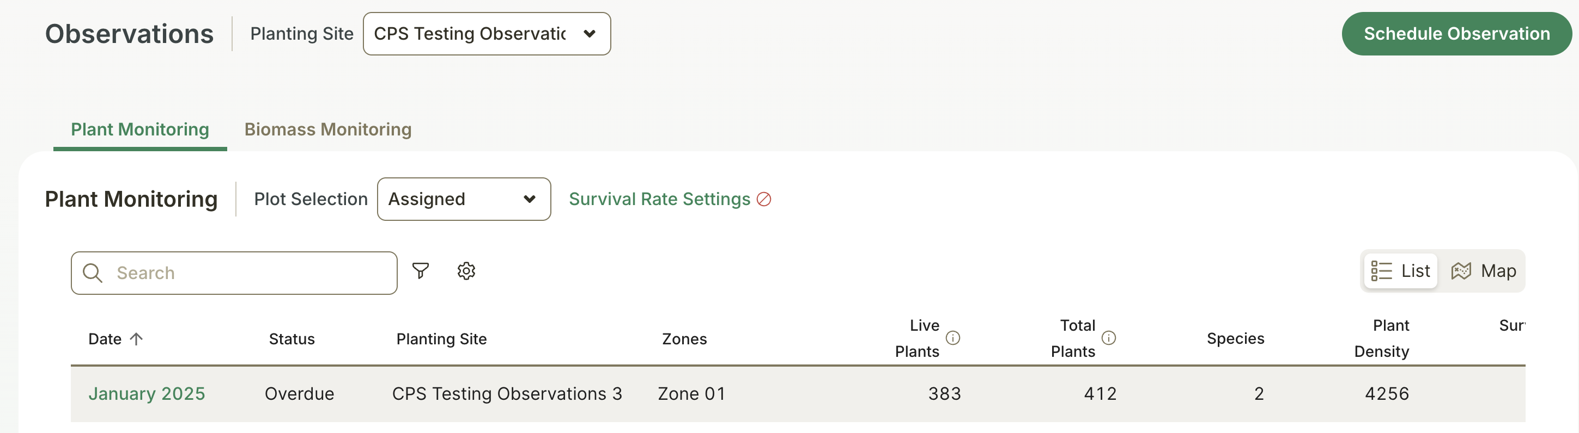Viewport: 1579px width, 433px height.
Task: Switch to Biomass Monitoring tab
Action: click(x=328, y=129)
